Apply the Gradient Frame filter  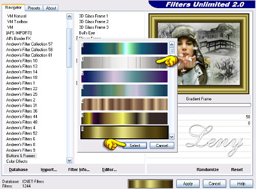click(188, 184)
